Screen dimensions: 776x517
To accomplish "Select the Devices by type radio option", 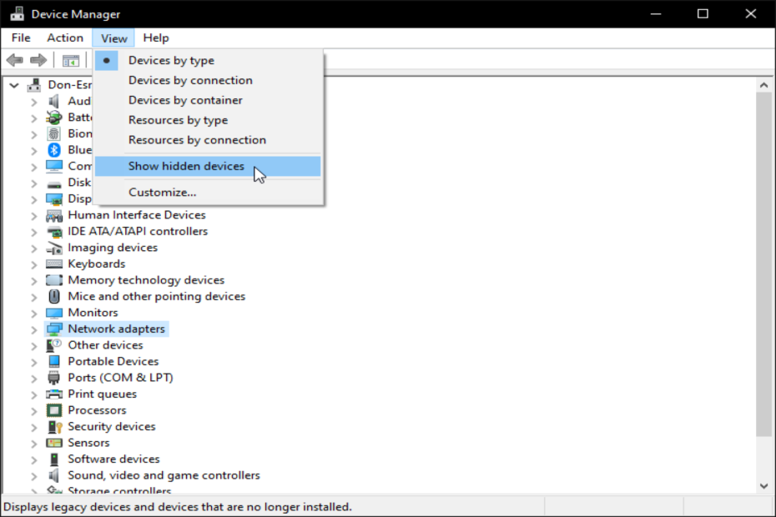I will pos(208,60).
